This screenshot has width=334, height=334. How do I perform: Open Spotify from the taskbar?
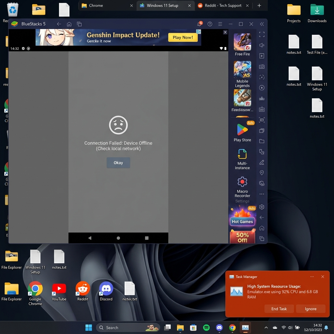point(206,327)
